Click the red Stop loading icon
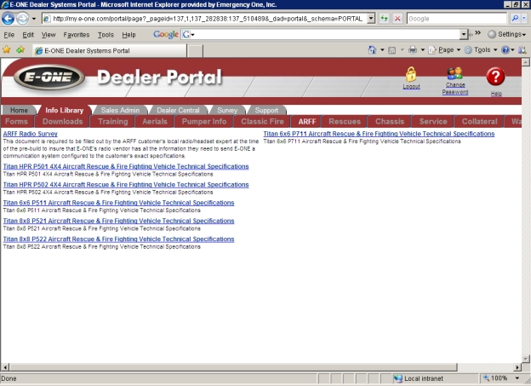Image resolution: width=531 pixels, height=386 pixels. 397,18
